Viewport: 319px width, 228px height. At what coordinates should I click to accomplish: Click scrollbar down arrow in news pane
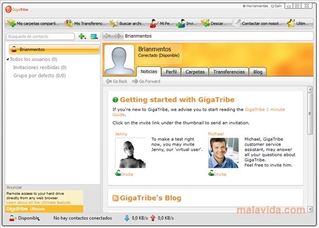coord(310,209)
